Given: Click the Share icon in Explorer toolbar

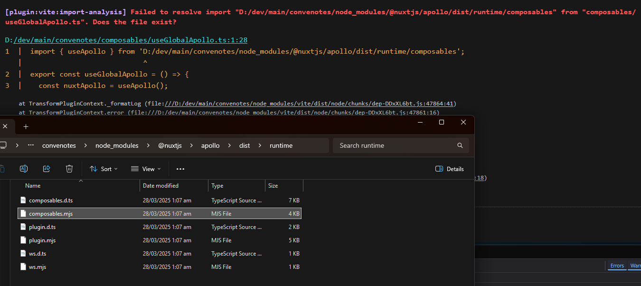Looking at the screenshot, I should (47, 169).
